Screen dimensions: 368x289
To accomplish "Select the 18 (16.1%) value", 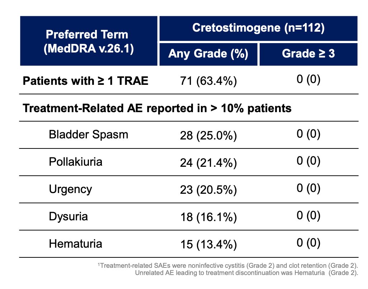I will coord(208,217).
